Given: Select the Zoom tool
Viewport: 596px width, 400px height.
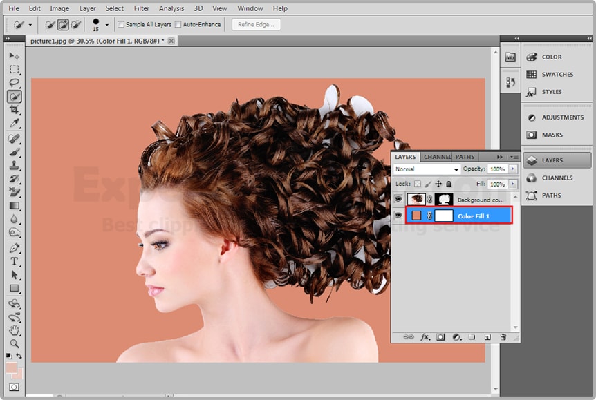Looking at the screenshot, I should click(x=14, y=343).
